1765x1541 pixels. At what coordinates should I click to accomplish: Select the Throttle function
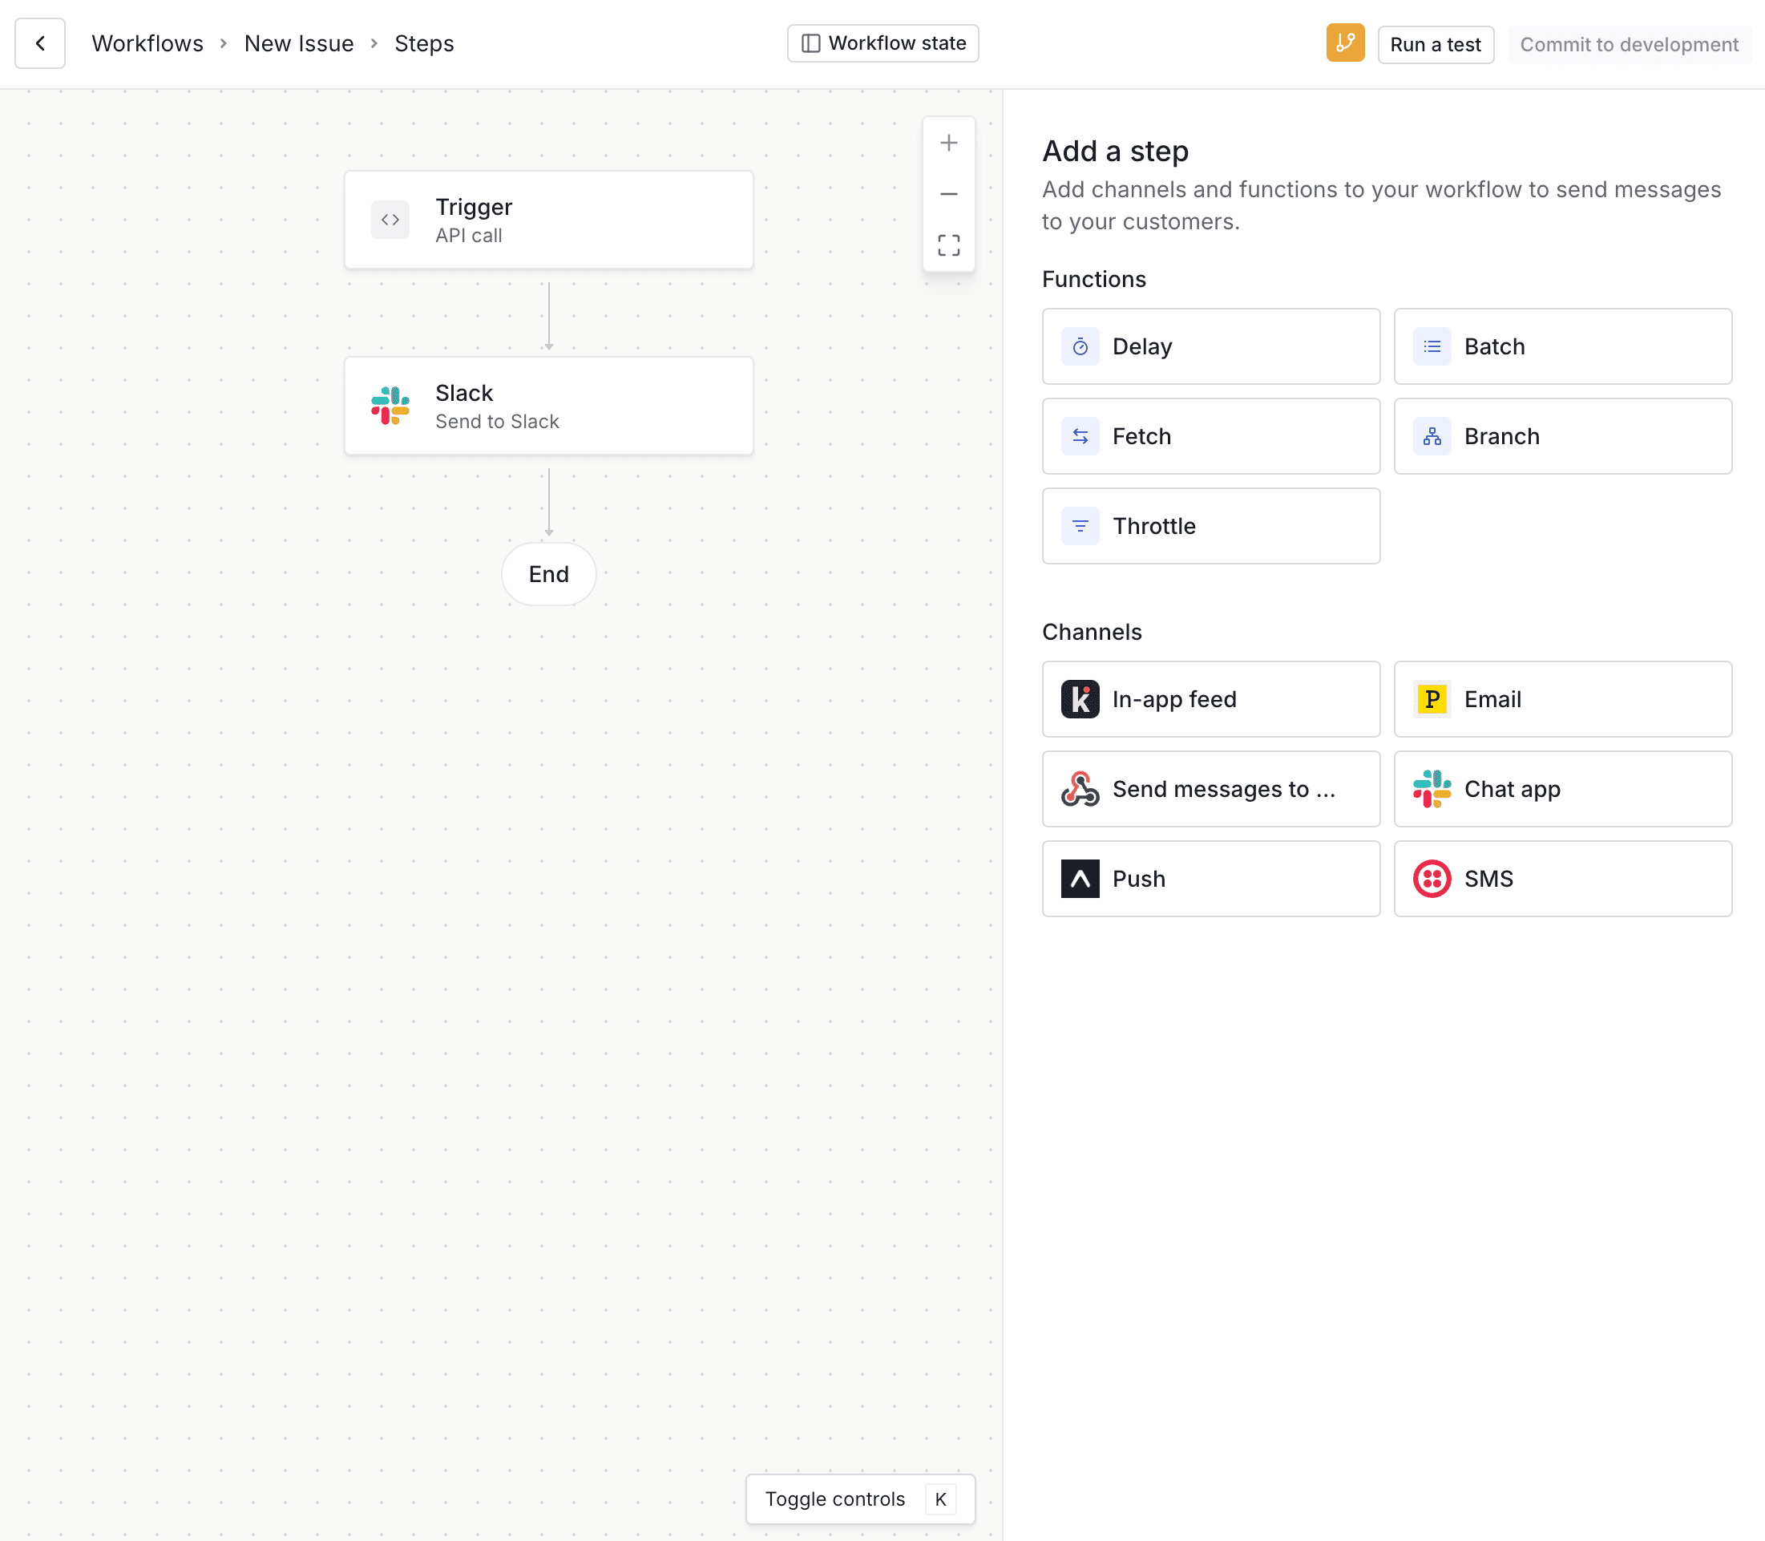1210,525
